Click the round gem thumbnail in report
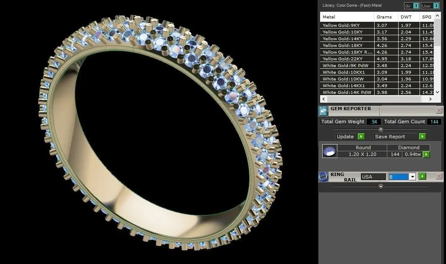The image size is (446, 264). (330, 151)
